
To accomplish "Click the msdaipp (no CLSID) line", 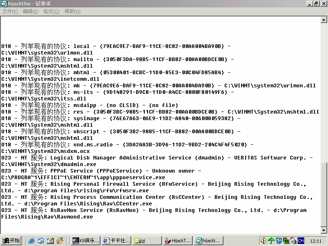I will click(x=90, y=105).
